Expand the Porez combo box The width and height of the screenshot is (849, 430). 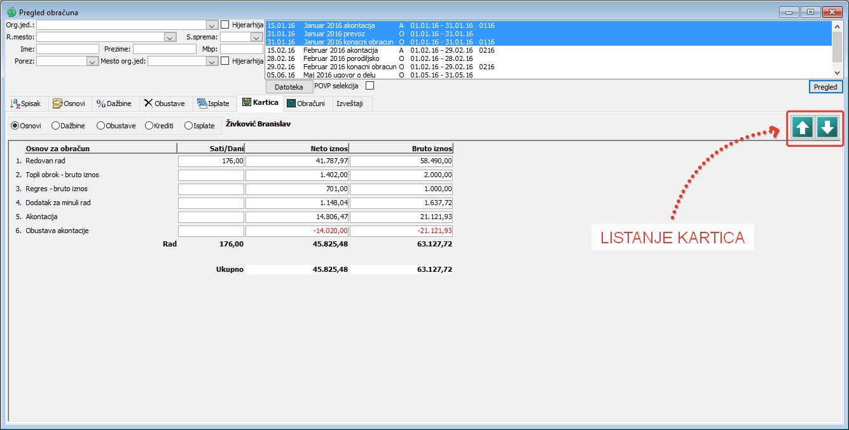point(91,61)
